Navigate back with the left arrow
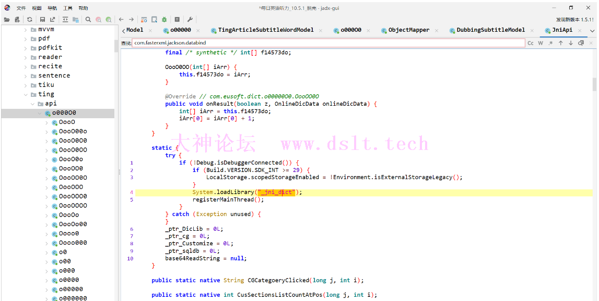Viewport: 599px width, 301px height. (x=121, y=19)
